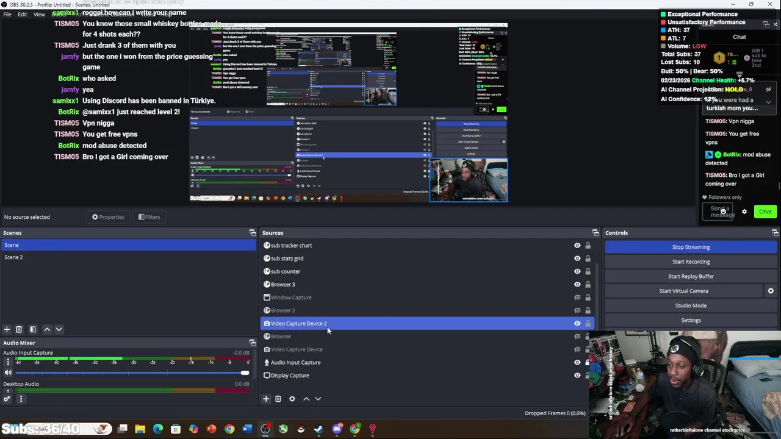The height and width of the screenshot is (439, 781).
Task: Open the View menu
Action: (39, 14)
